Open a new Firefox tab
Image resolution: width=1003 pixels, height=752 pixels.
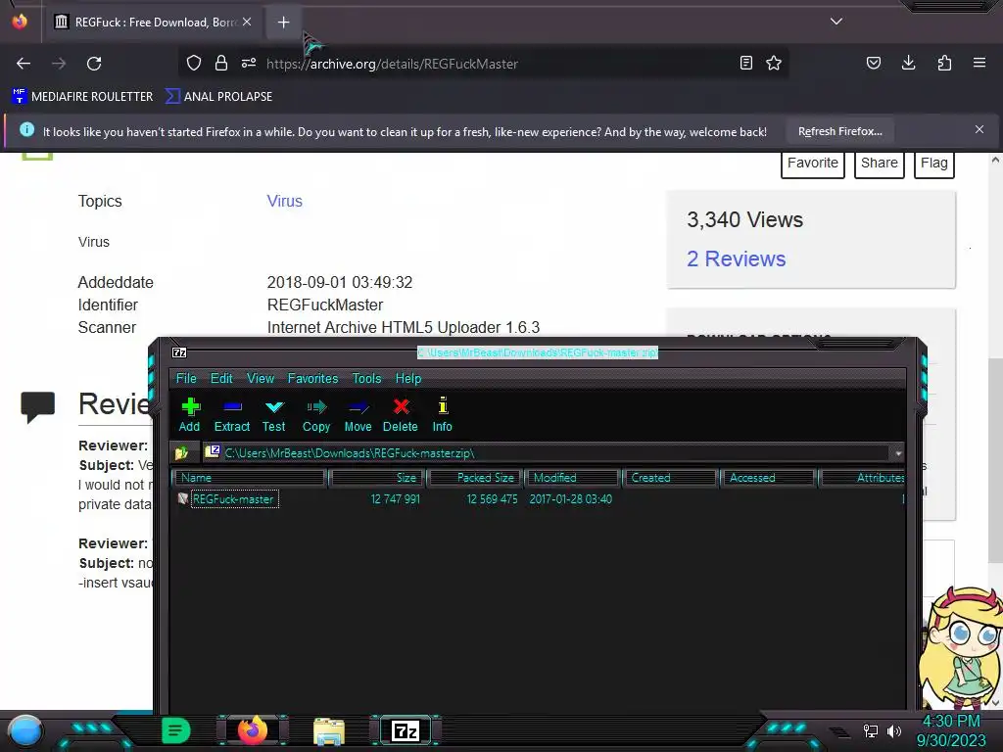(x=283, y=23)
